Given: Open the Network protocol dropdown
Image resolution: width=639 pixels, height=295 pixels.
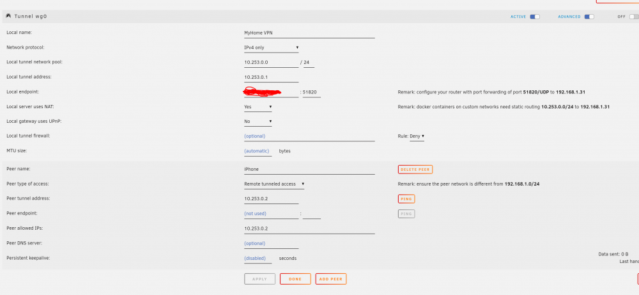Looking at the screenshot, I should pos(272,48).
